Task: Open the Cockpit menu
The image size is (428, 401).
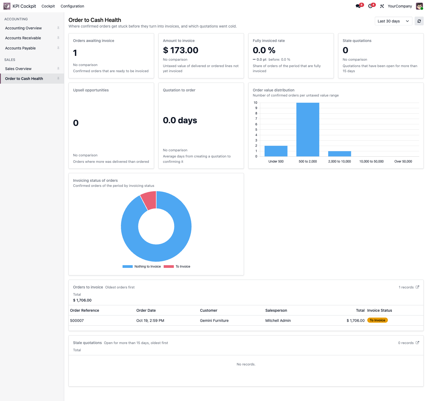Action: click(x=48, y=6)
